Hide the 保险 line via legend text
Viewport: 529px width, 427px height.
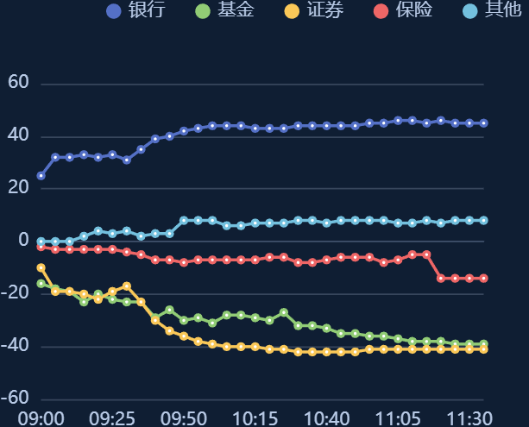click(415, 11)
